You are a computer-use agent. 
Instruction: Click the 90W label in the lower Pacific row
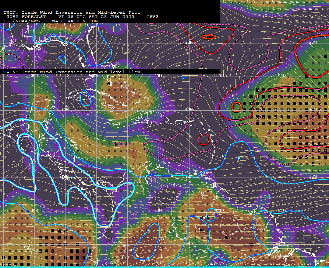pyautogui.click(x=34, y=210)
